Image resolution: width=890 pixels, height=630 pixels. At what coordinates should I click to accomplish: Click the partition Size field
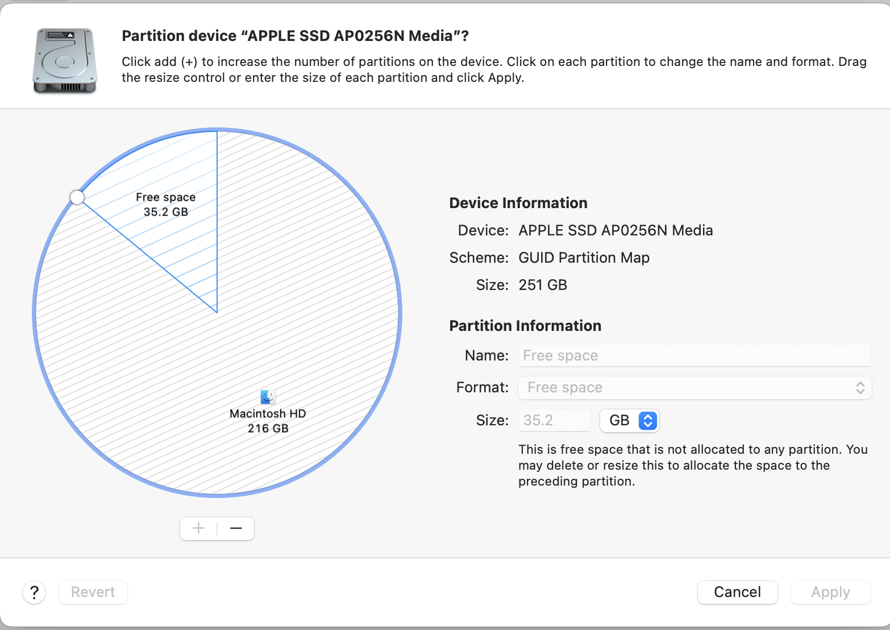click(554, 420)
